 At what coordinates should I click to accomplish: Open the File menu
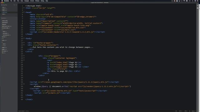(x=11, y=1)
